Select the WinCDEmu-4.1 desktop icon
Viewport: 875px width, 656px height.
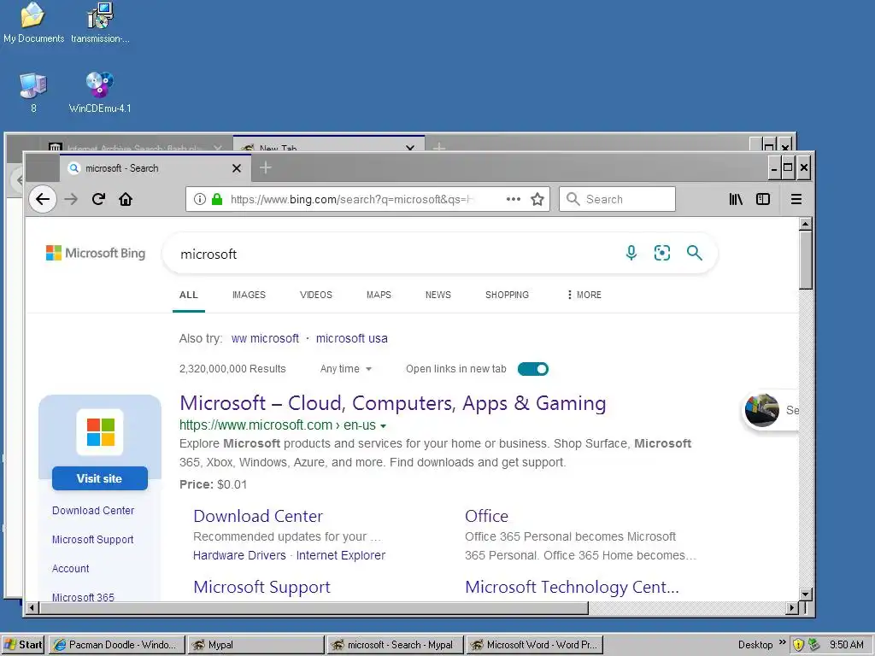(x=100, y=93)
